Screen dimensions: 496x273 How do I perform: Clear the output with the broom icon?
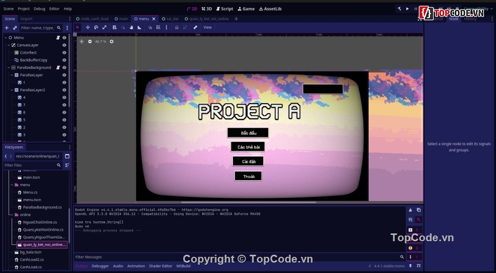pos(410,210)
